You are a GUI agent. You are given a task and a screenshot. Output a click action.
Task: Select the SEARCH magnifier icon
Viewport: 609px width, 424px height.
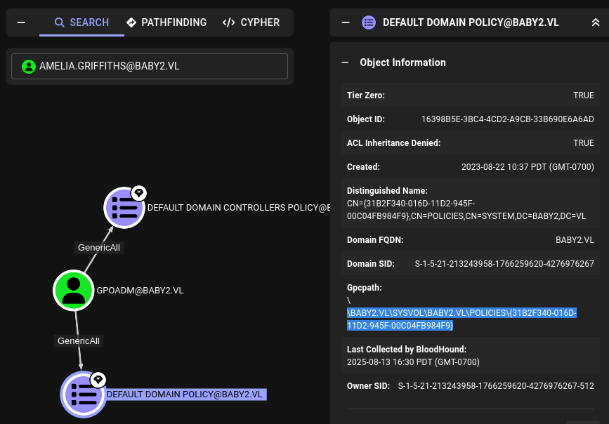60,22
